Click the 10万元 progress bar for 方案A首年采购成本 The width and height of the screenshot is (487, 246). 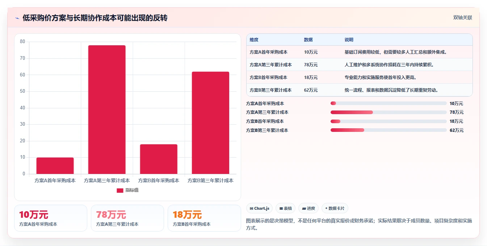(389, 103)
